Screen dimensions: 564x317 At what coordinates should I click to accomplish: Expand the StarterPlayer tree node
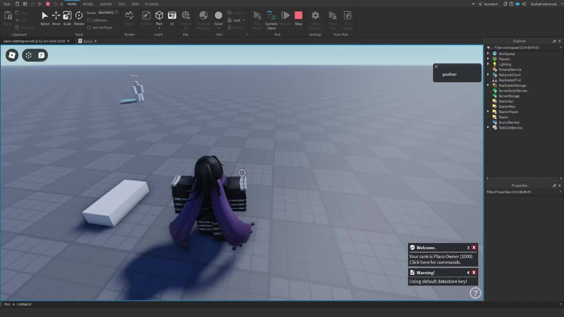click(488, 112)
